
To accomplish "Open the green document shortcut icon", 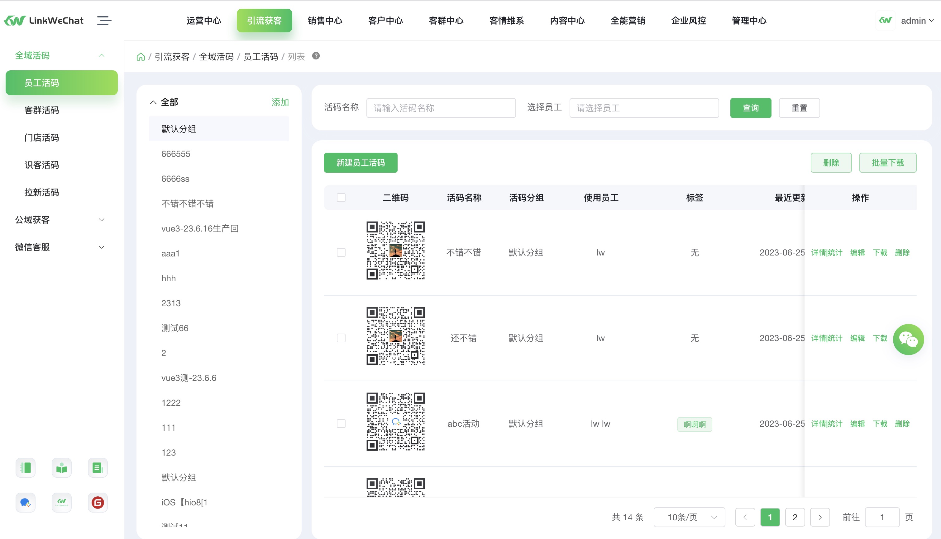I will tap(98, 468).
